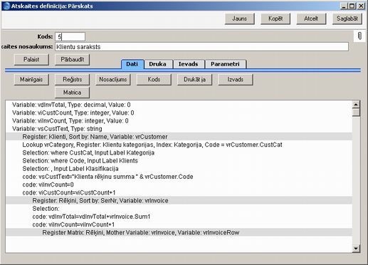Select Selection where Code row

(179, 161)
